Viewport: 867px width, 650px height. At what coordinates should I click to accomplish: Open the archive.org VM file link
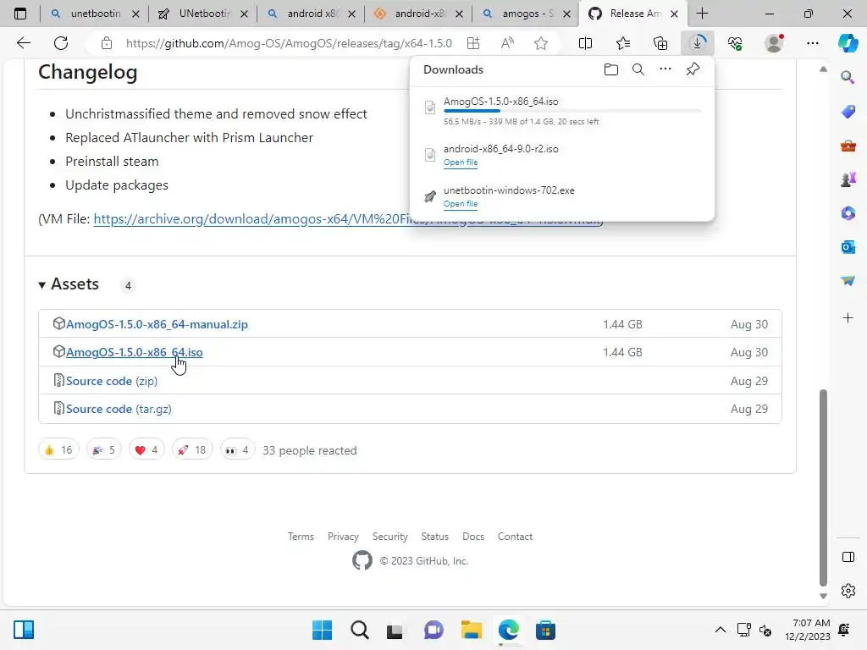(x=251, y=219)
